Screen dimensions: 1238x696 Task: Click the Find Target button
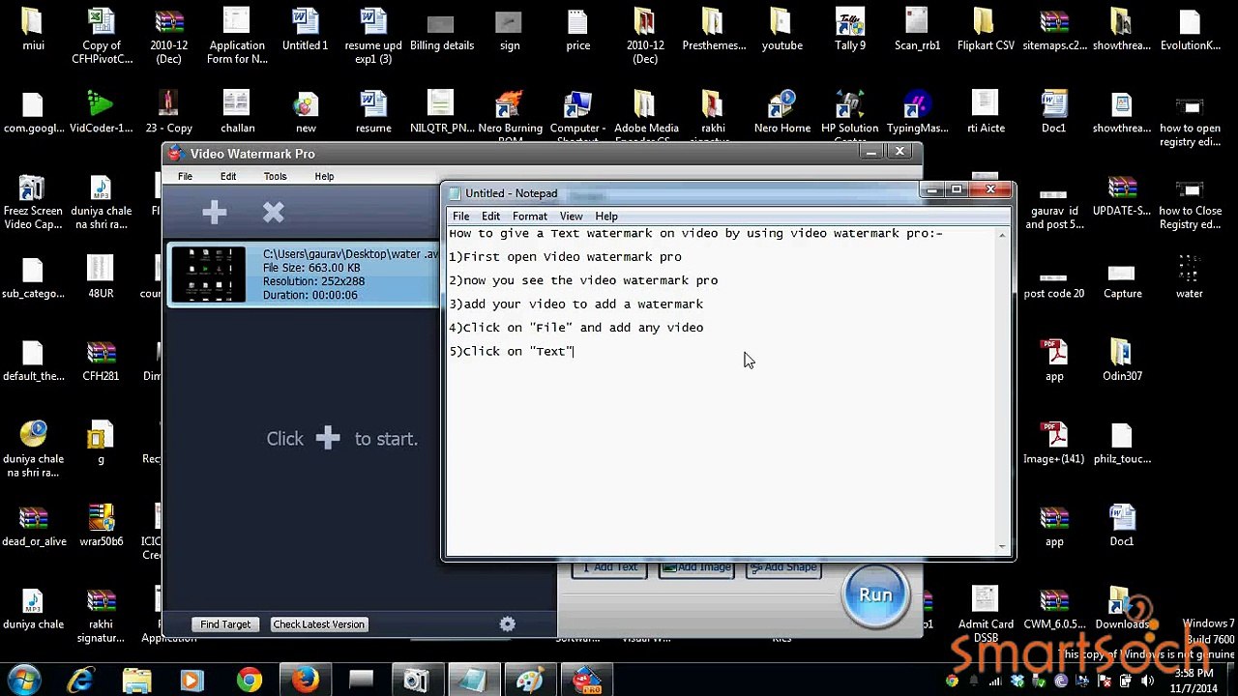tap(225, 624)
